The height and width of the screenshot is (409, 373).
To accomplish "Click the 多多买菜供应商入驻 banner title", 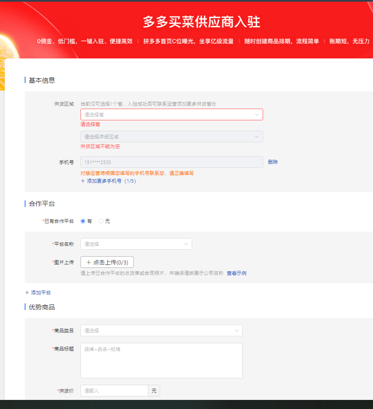I will pyautogui.click(x=201, y=22).
